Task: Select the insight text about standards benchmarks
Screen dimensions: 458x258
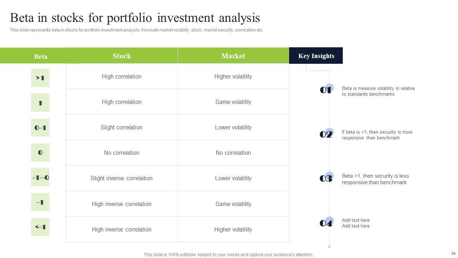Action: click(378, 91)
